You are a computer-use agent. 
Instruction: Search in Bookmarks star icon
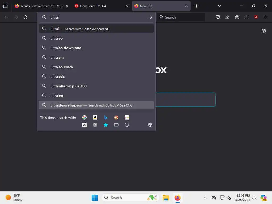[106, 125]
